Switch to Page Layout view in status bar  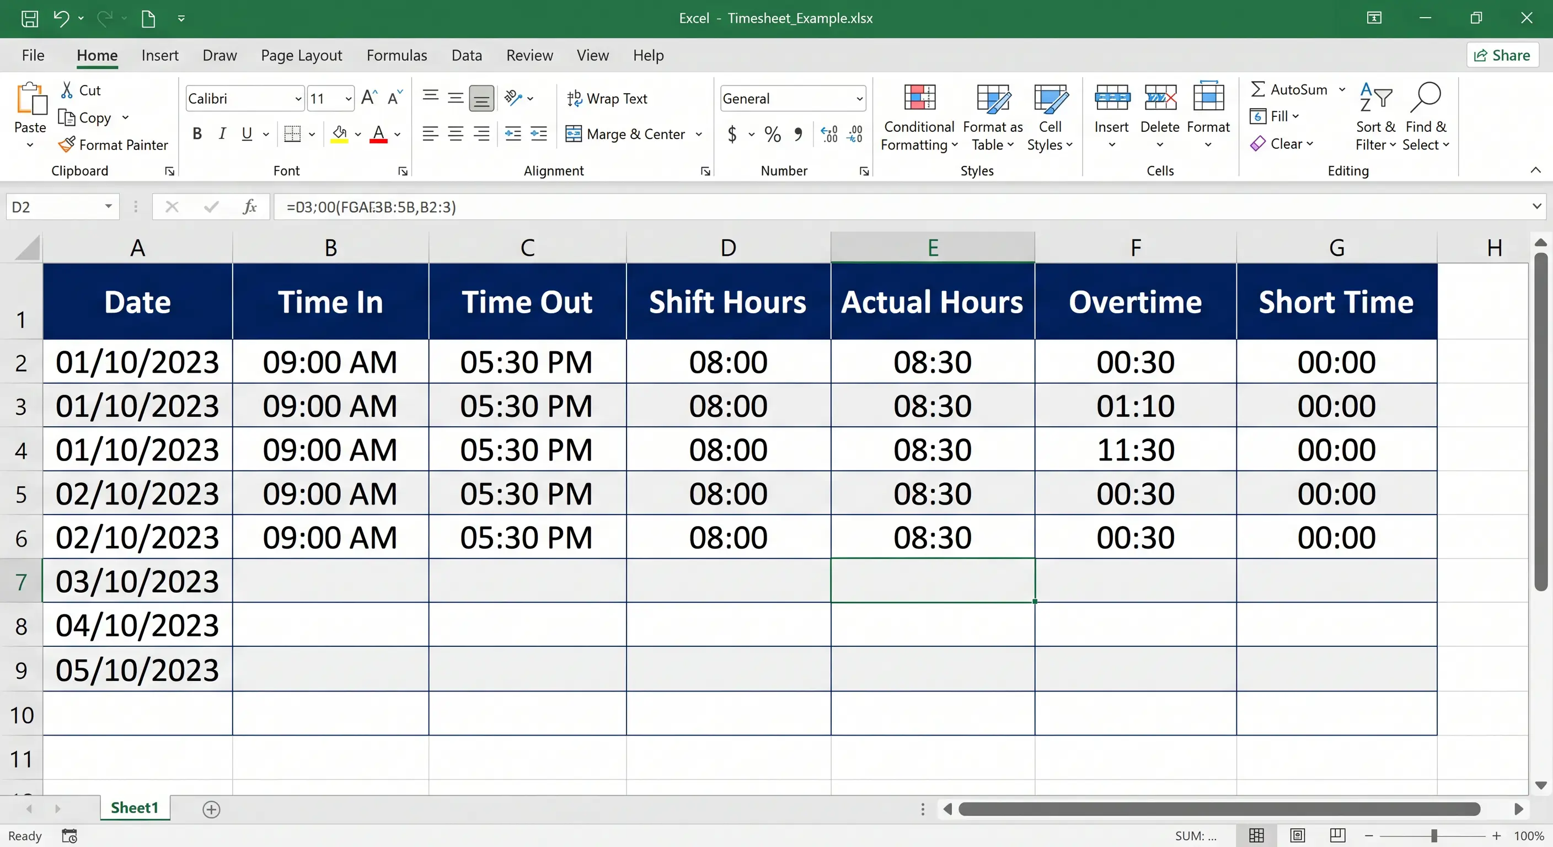(x=1297, y=835)
